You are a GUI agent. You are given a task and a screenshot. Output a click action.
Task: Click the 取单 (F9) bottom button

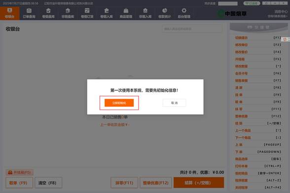click(19, 183)
